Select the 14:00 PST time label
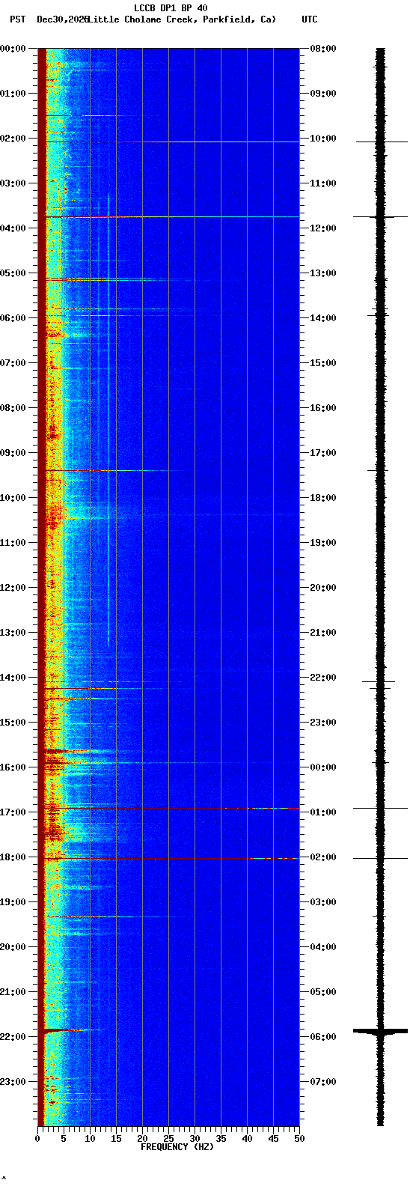Image resolution: width=413 pixels, height=1186 pixels. pos(13,678)
